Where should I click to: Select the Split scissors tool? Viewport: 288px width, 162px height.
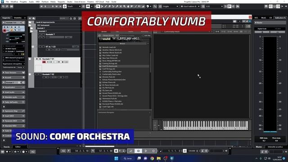(113, 6)
